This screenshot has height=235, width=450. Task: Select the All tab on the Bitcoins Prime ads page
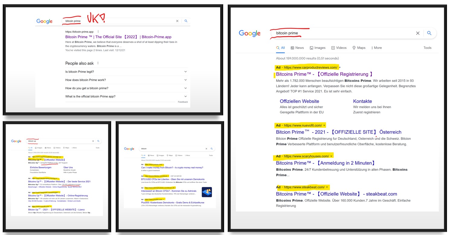(281, 48)
